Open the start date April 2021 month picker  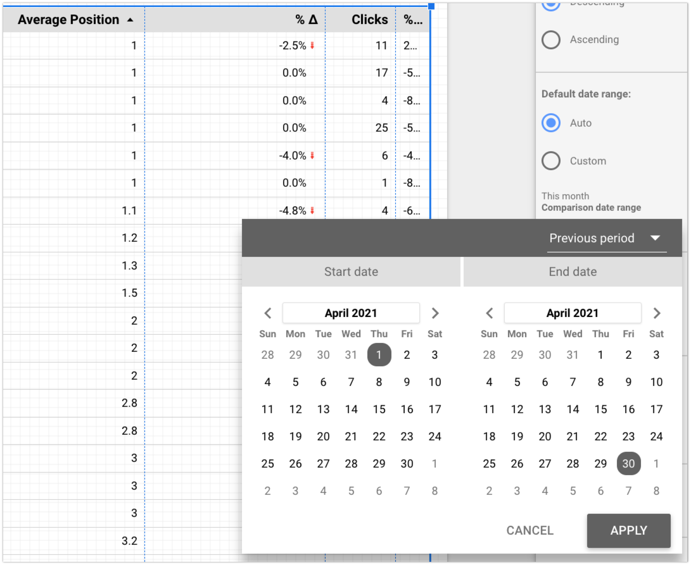(x=351, y=313)
